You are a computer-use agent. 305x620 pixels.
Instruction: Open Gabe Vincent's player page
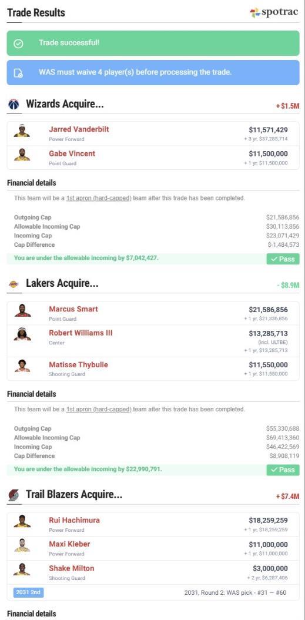(72, 153)
